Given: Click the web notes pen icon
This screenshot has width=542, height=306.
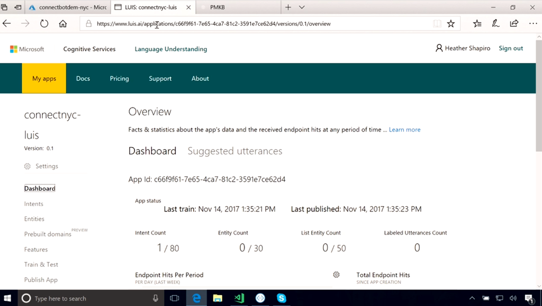Looking at the screenshot, I should pyautogui.click(x=495, y=23).
